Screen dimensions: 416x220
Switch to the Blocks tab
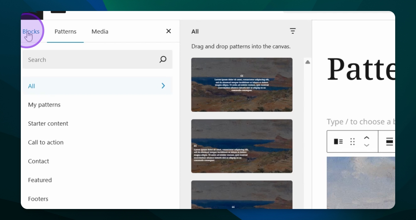(31, 31)
